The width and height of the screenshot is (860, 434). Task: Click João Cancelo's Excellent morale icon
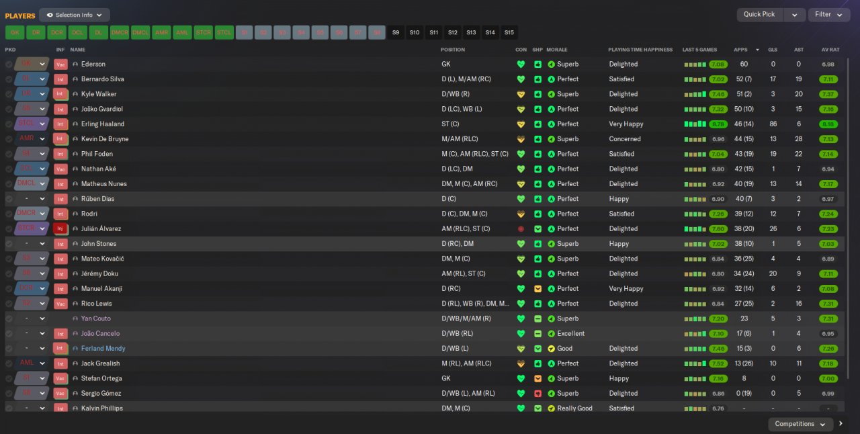click(551, 334)
